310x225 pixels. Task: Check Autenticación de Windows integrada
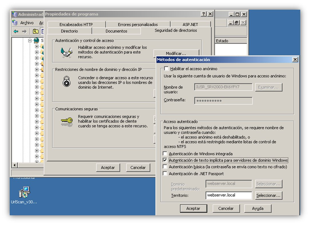(x=165, y=153)
